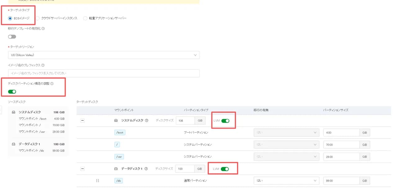Collapse the データディスク1 target row

pyautogui.click(x=83, y=169)
